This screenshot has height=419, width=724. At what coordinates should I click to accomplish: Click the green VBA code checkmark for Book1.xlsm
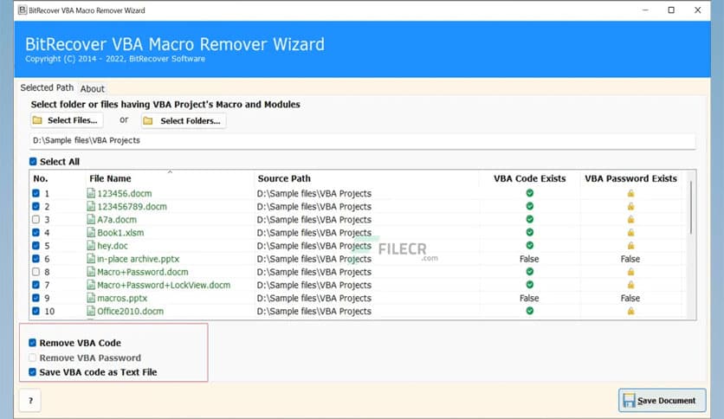coord(530,232)
